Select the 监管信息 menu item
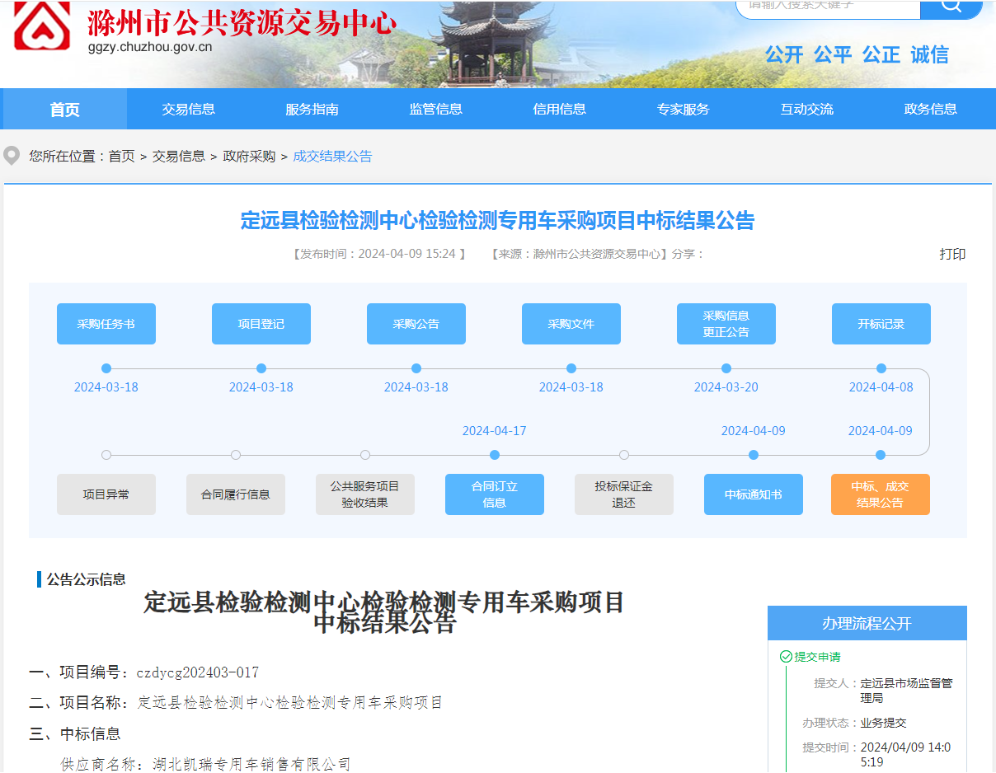Image resolution: width=996 pixels, height=773 pixels. pos(435,109)
